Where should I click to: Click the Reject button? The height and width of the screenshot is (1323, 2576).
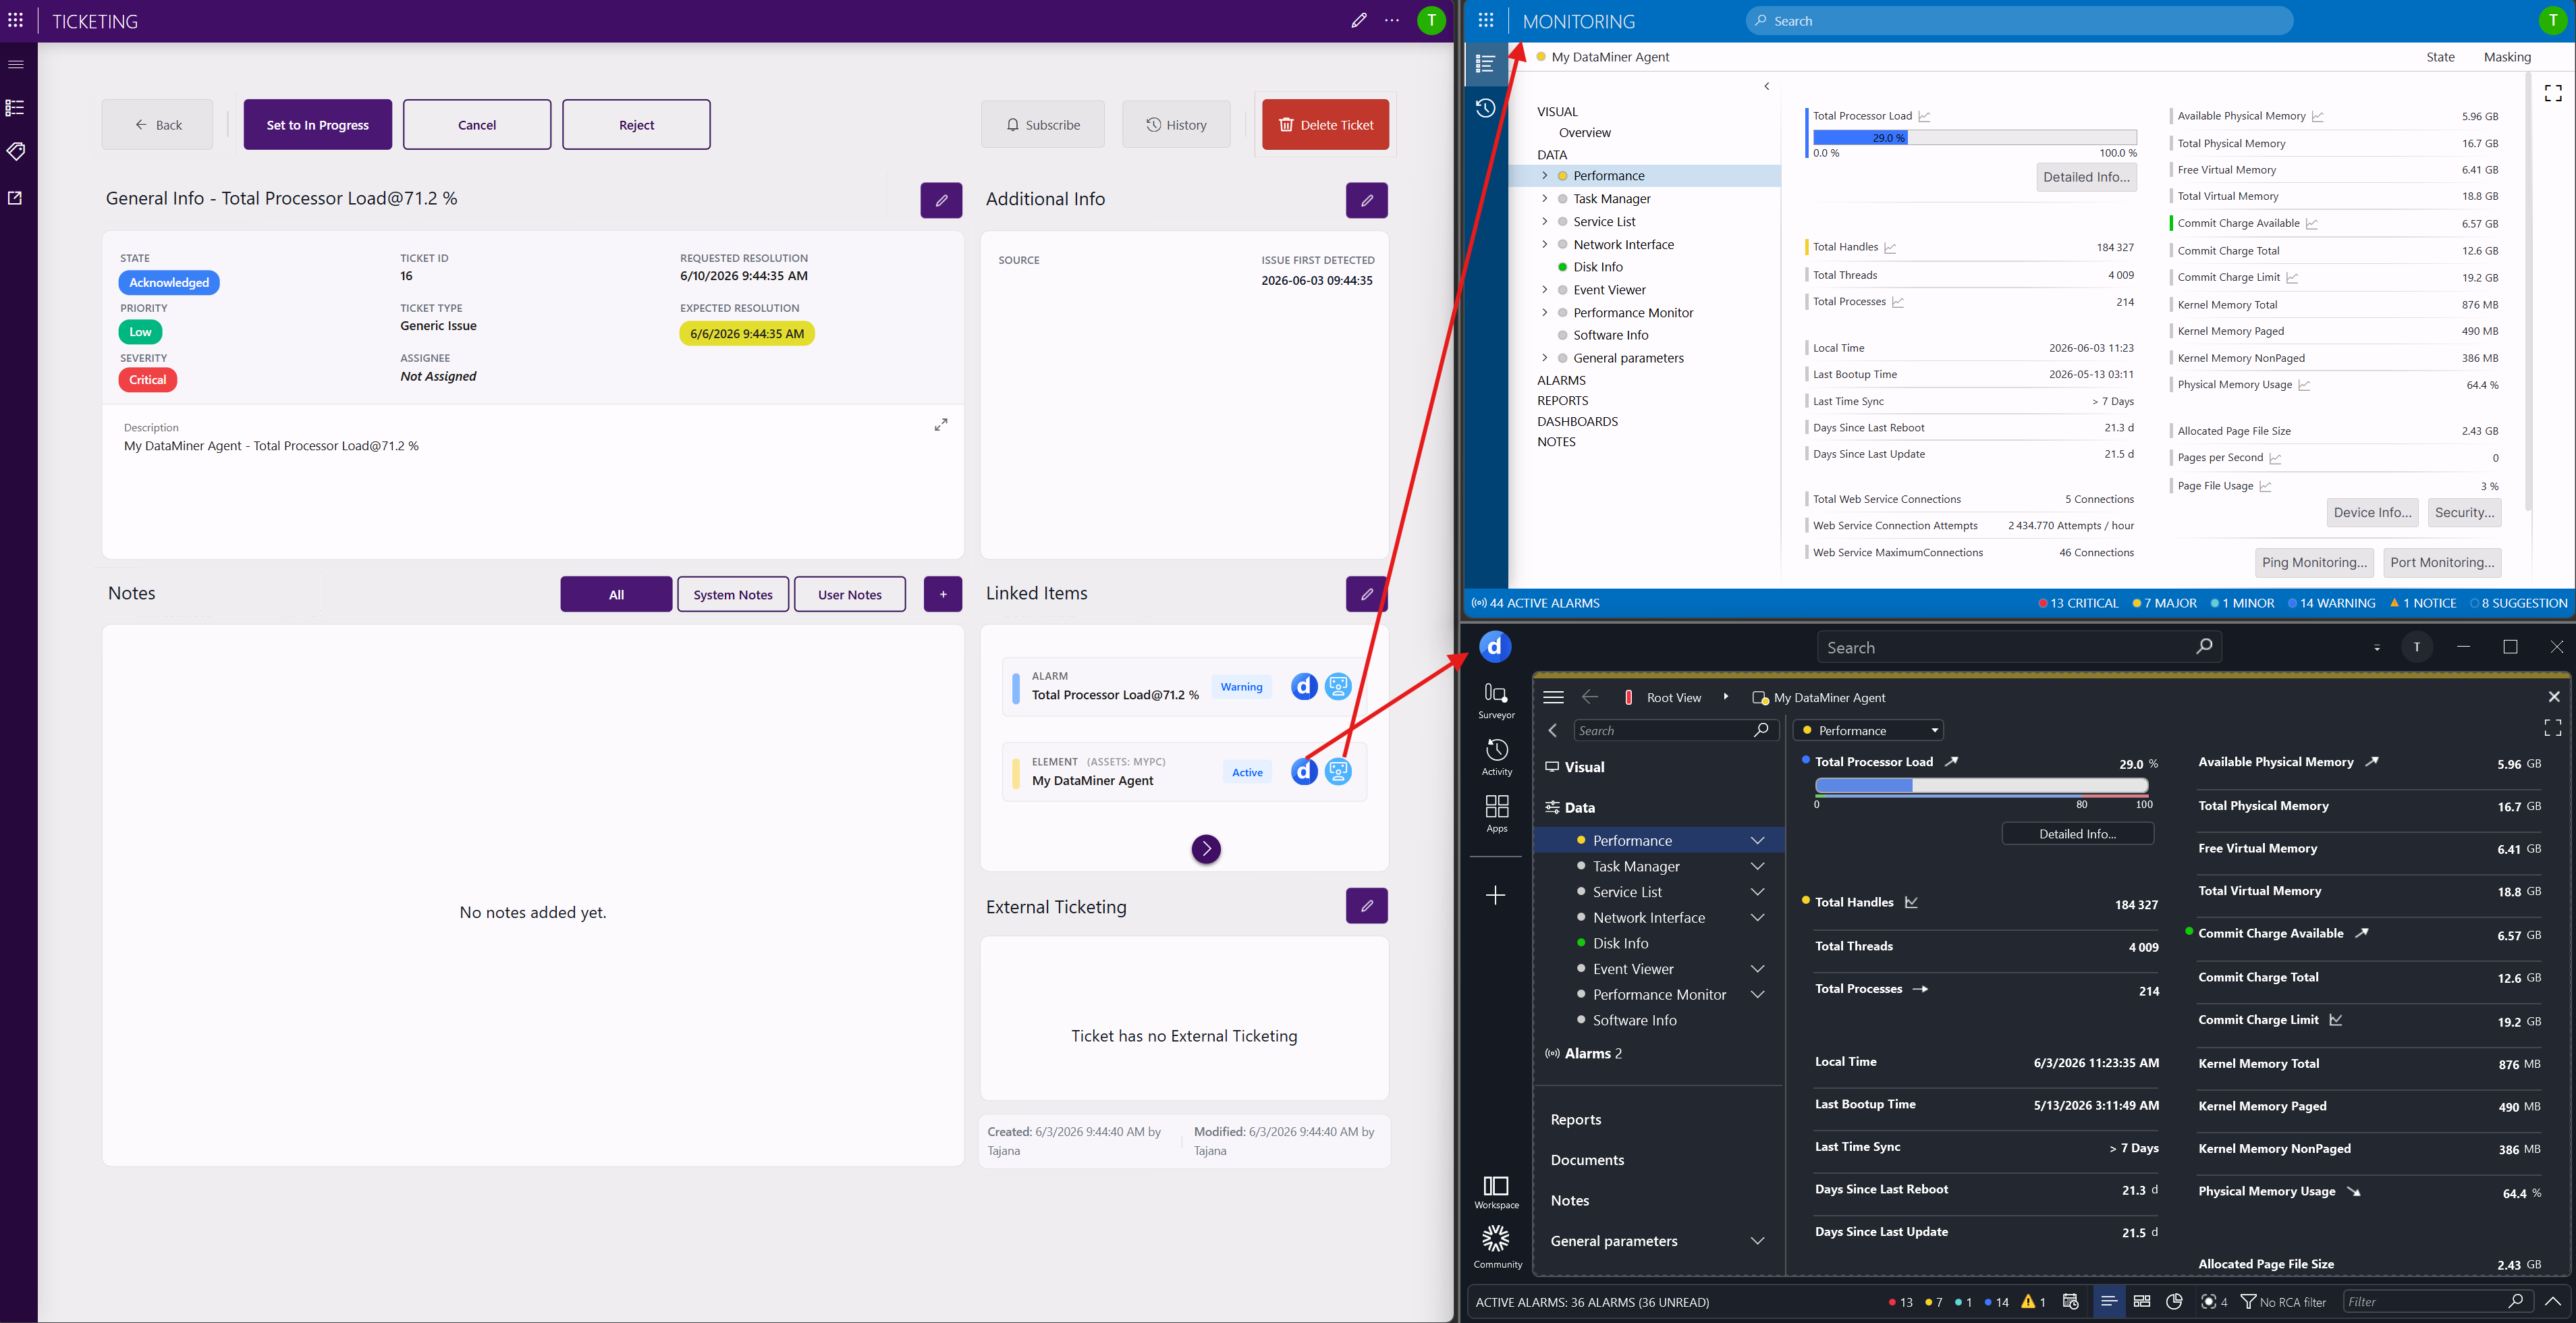[x=636, y=125]
